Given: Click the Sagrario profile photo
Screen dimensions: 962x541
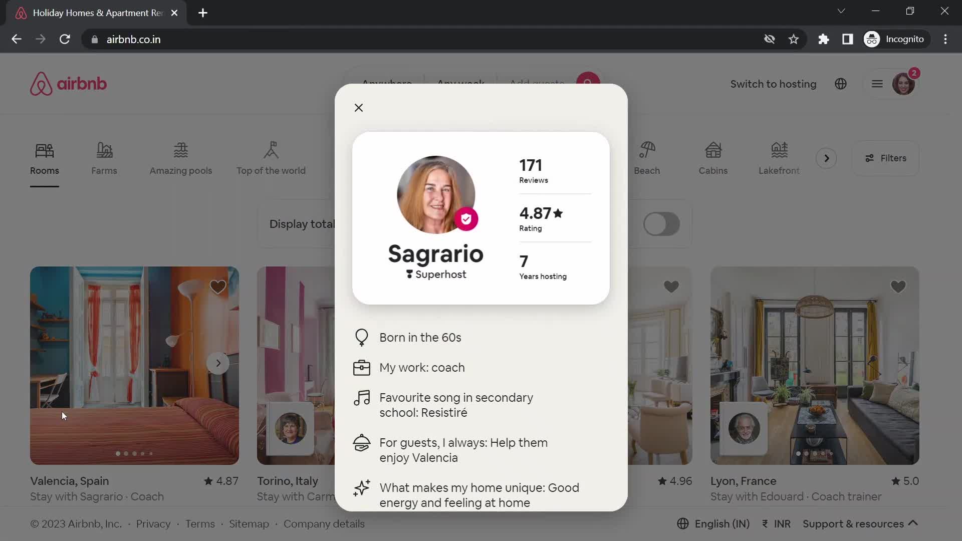Looking at the screenshot, I should coord(436,194).
